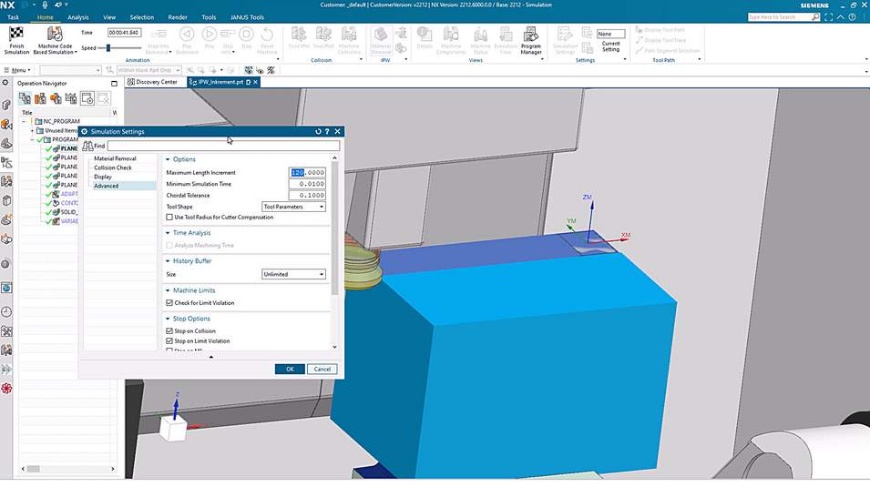The image size is (870, 487).
Task: Collapse the History Buffer section
Action: [168, 261]
